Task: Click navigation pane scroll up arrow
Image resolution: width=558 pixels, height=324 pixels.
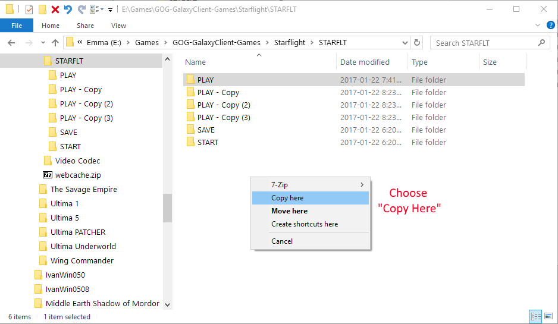Action: point(168,59)
